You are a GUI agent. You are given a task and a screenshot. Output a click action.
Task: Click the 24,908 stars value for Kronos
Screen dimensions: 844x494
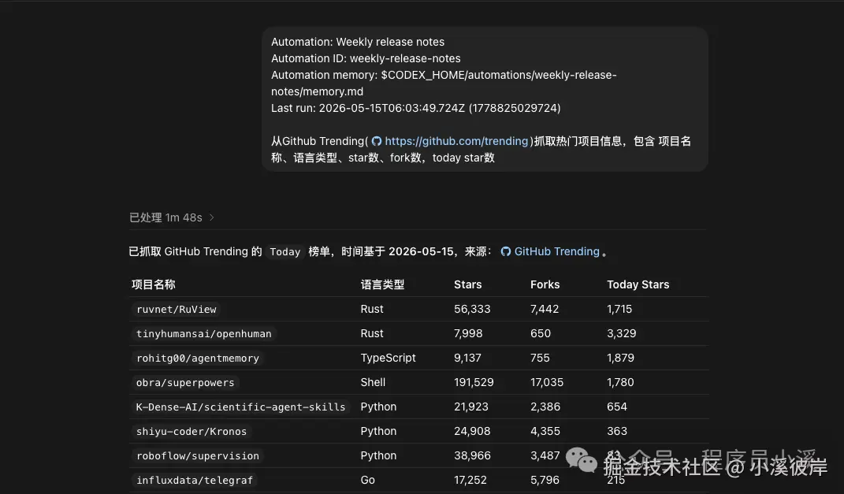tap(472, 431)
